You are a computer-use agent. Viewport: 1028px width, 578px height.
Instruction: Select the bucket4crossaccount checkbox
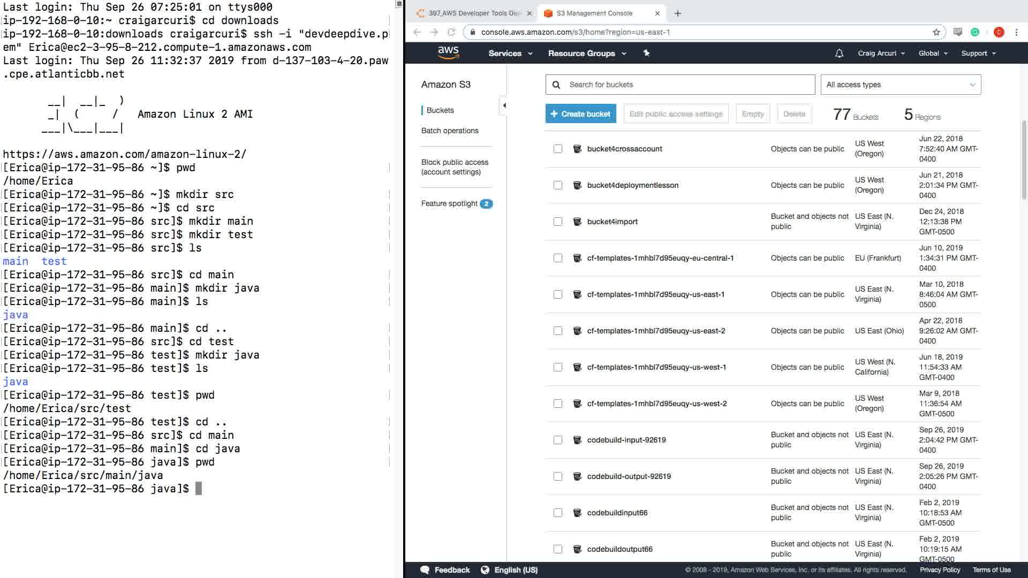558,149
